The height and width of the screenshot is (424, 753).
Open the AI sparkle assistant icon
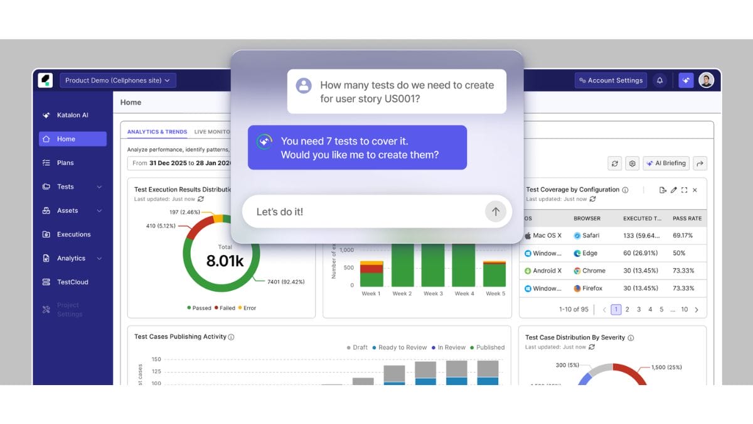click(686, 80)
